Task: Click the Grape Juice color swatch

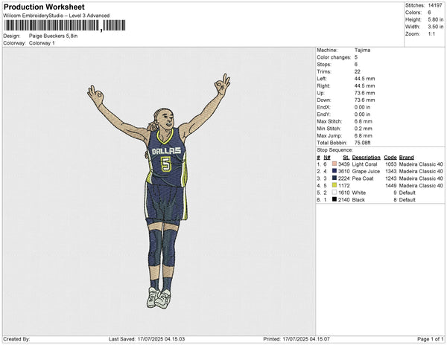Action: tap(335, 171)
